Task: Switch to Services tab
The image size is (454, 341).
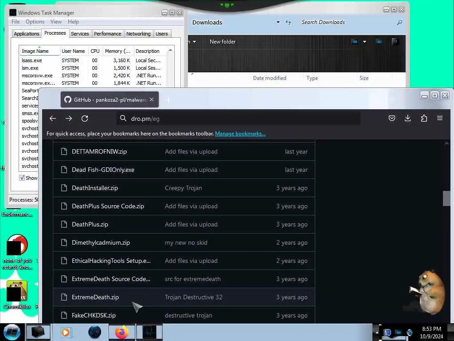Action: click(x=80, y=34)
